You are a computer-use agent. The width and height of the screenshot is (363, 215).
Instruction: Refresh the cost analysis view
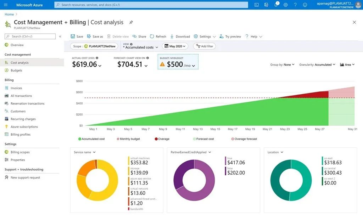point(158,36)
